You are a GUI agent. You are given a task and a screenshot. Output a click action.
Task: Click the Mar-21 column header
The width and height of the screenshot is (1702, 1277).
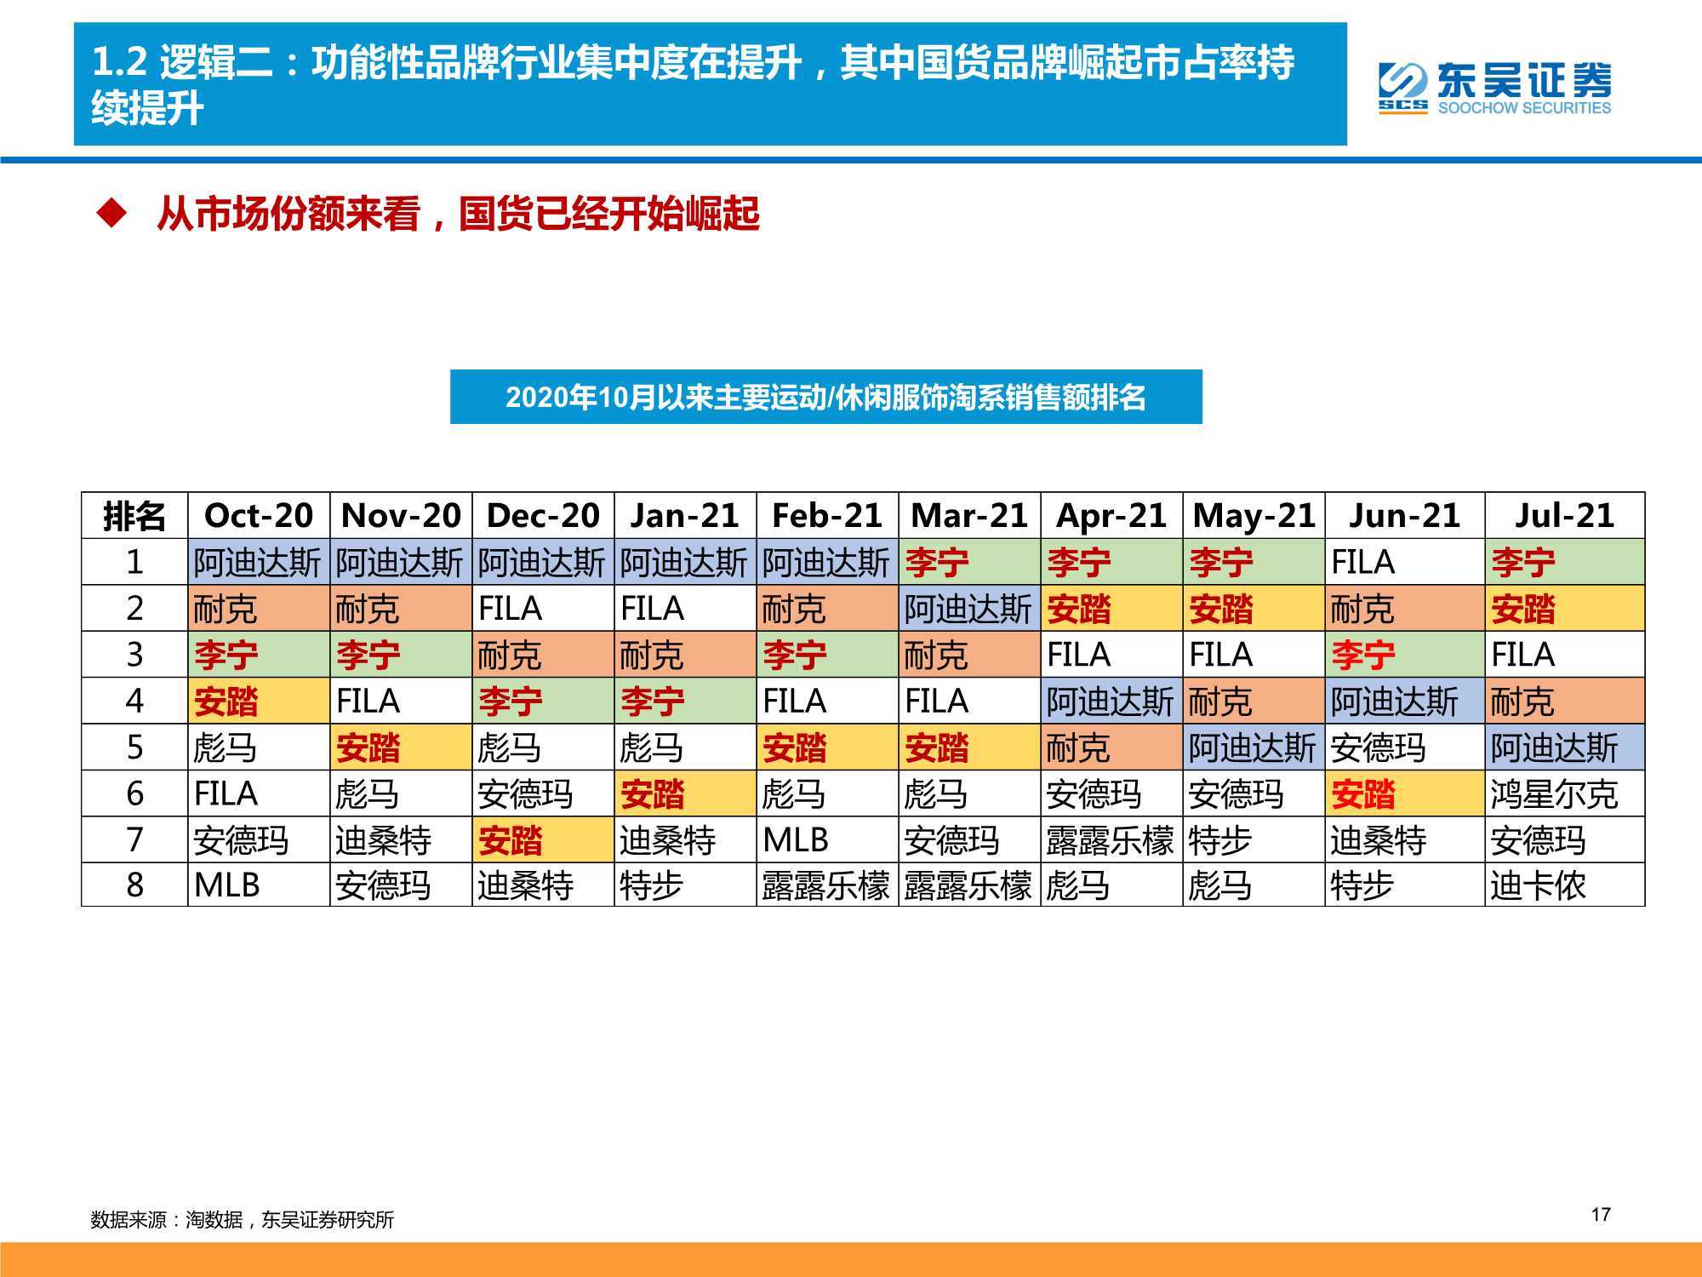(x=969, y=515)
